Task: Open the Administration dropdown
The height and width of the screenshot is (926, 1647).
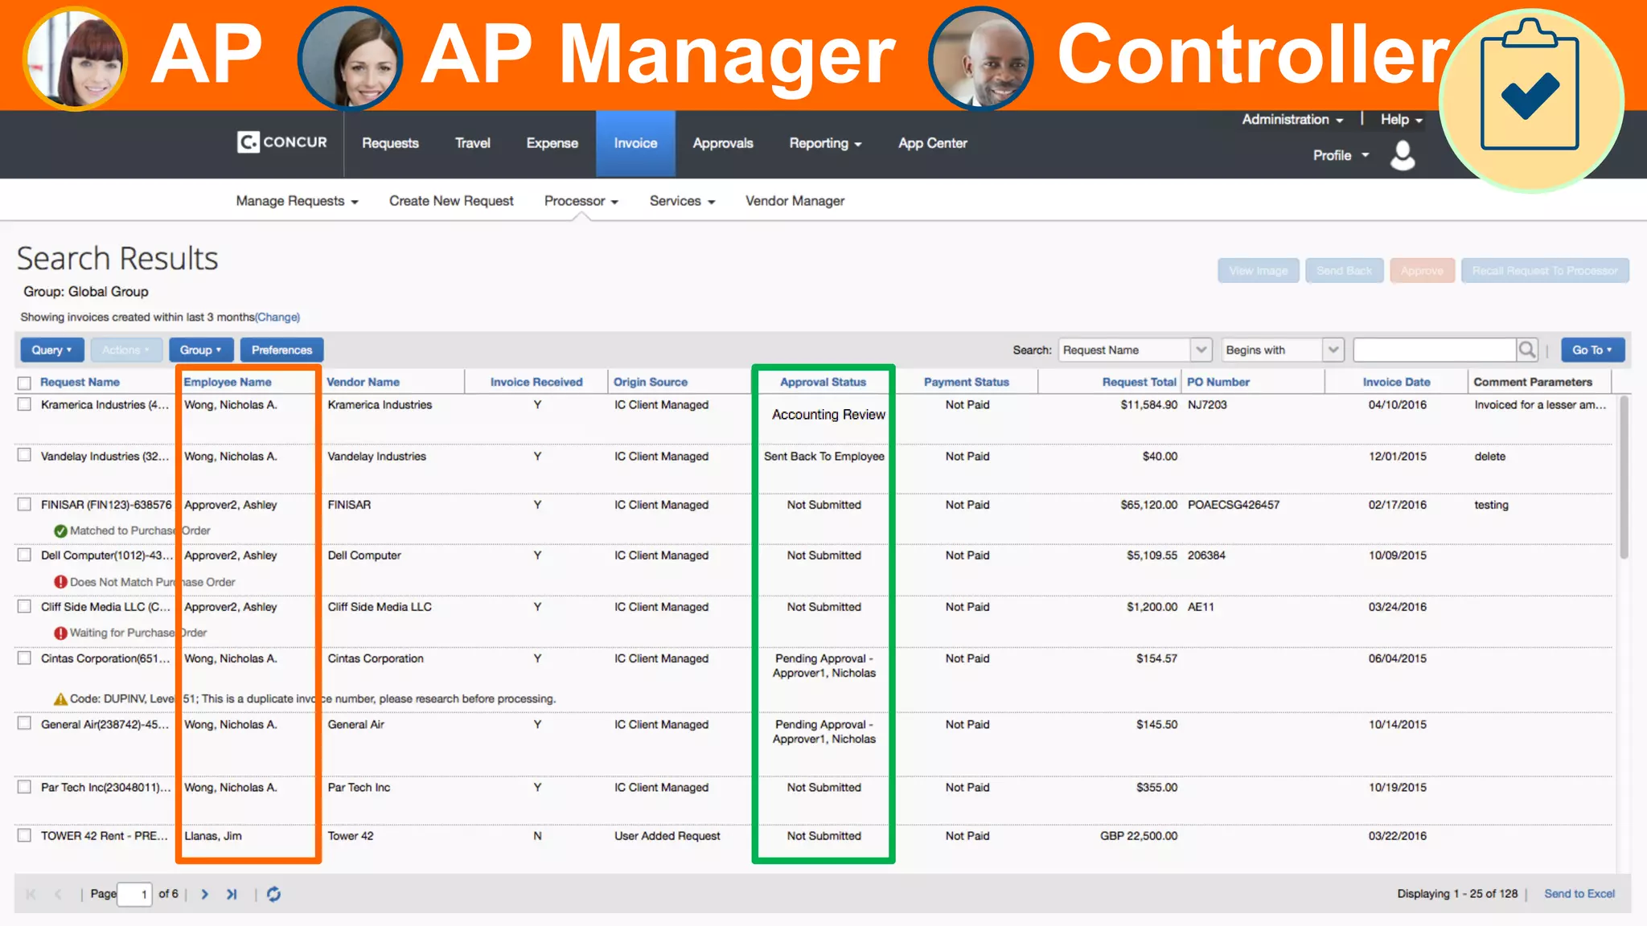Action: click(1292, 119)
